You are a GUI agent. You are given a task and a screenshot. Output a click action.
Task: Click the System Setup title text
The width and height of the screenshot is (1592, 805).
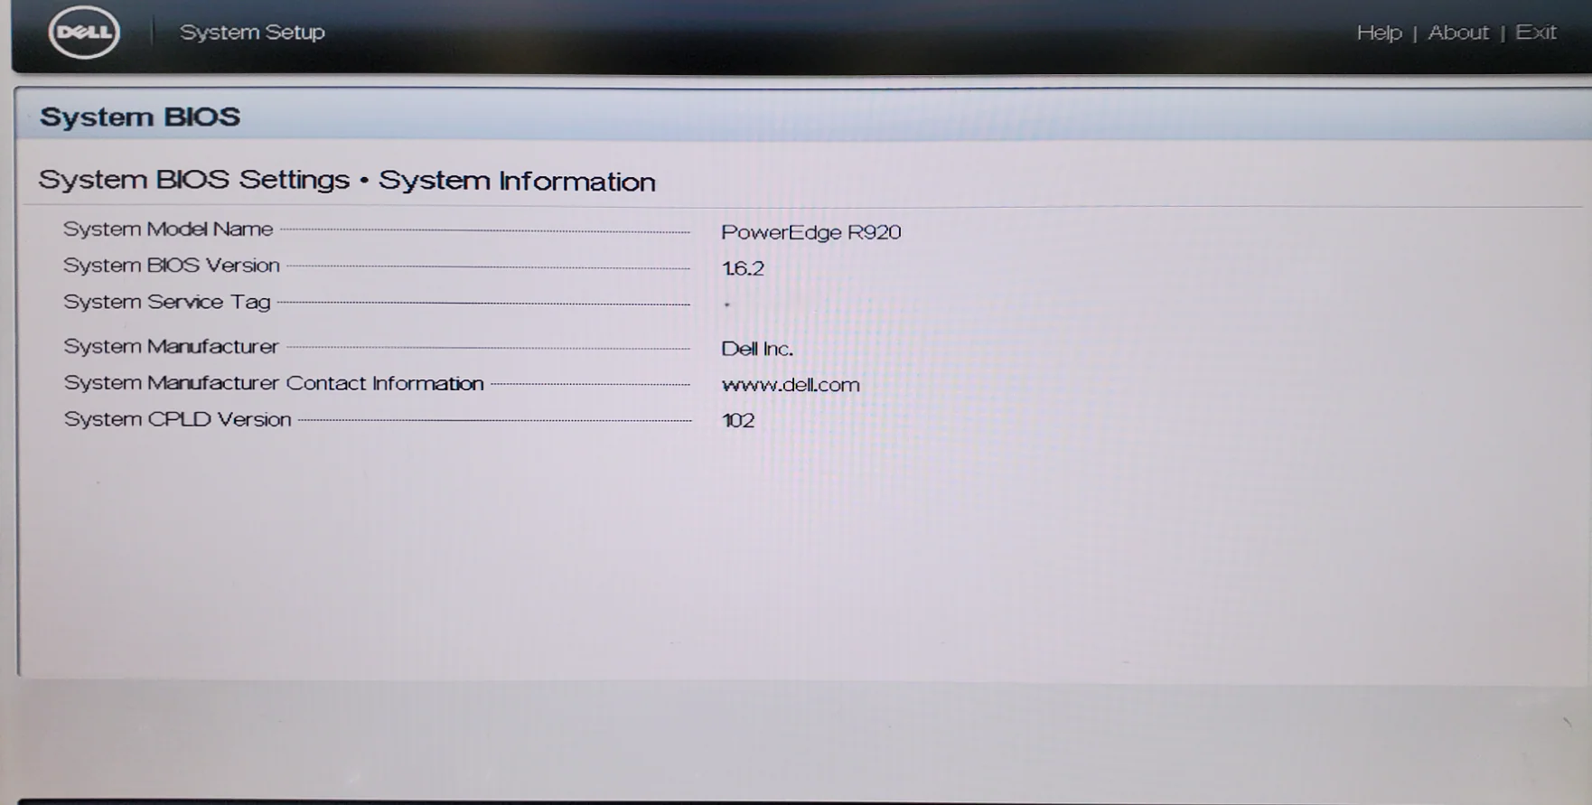click(x=252, y=33)
